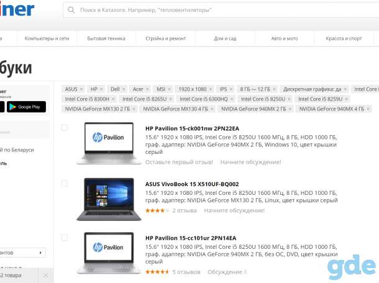Image resolution: width=379 pixels, height=283 pixels.
Task: Remove the GeForce MX130 2 ГБ filter
Action: [x=134, y=109]
